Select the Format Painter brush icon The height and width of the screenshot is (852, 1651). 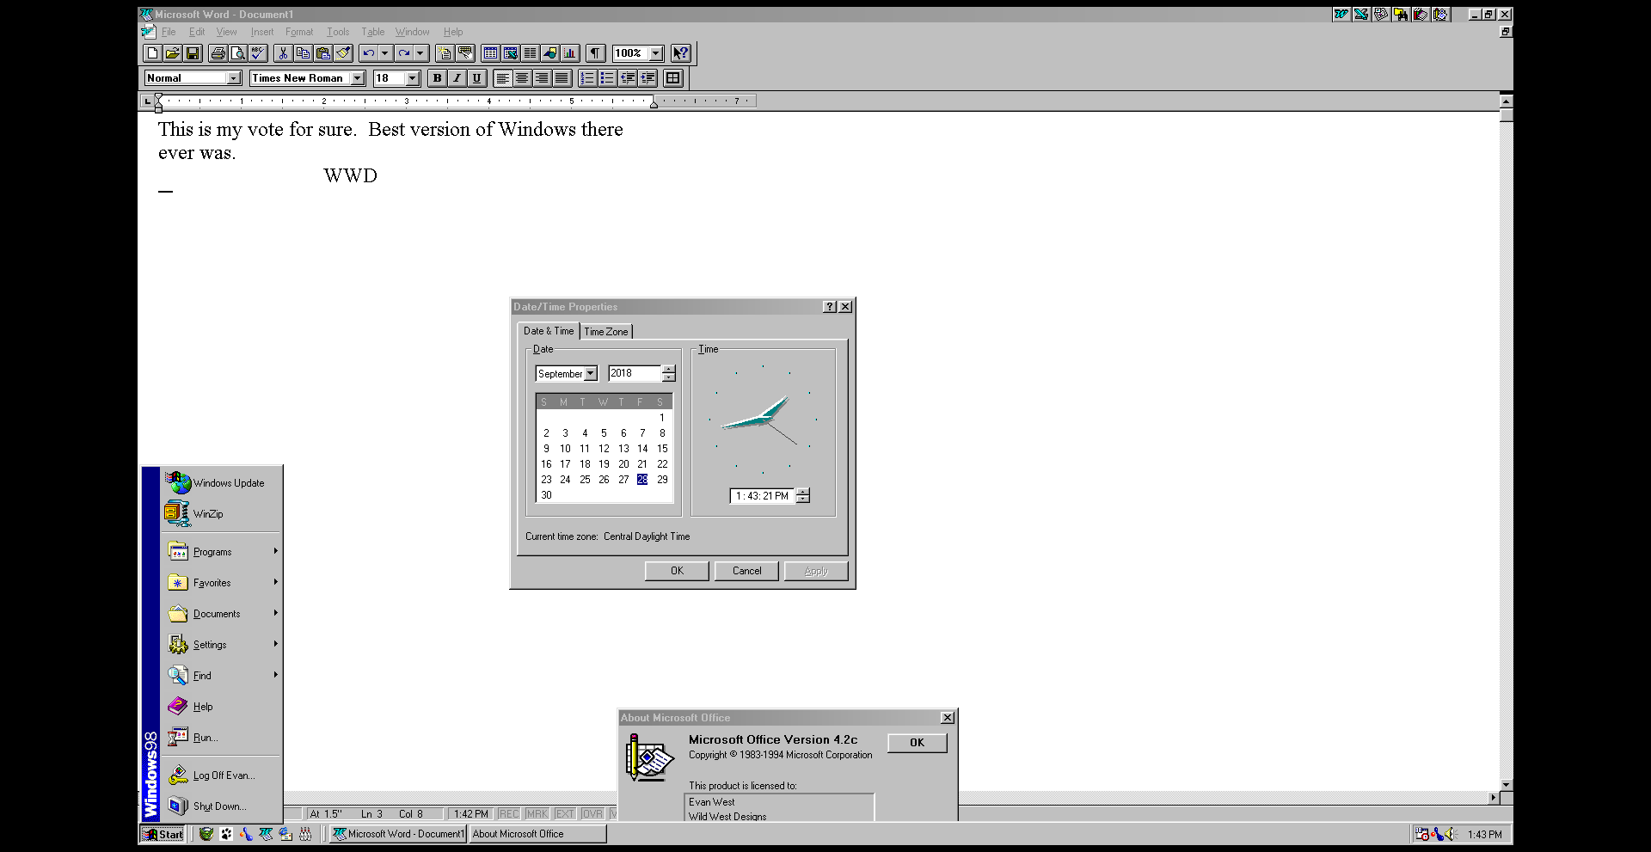[343, 53]
